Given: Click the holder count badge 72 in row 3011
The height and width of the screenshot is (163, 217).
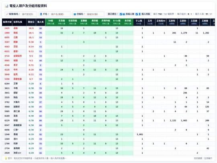Looking at the screenshot, I should [x=41, y=88].
